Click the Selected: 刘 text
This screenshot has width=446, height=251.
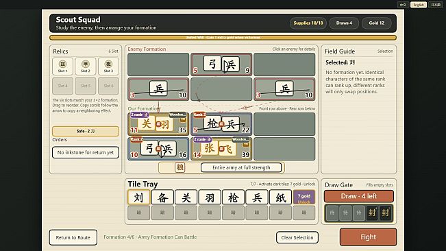point(340,62)
